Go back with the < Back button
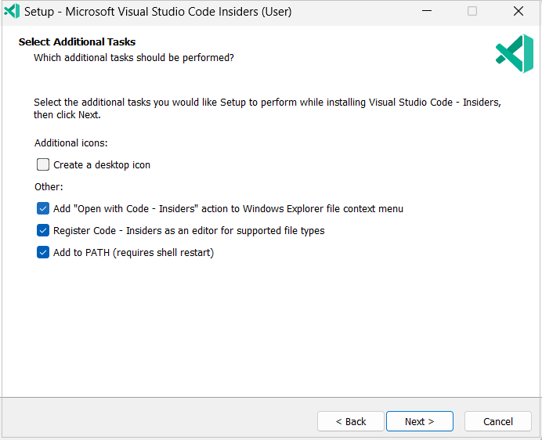 pyautogui.click(x=351, y=421)
